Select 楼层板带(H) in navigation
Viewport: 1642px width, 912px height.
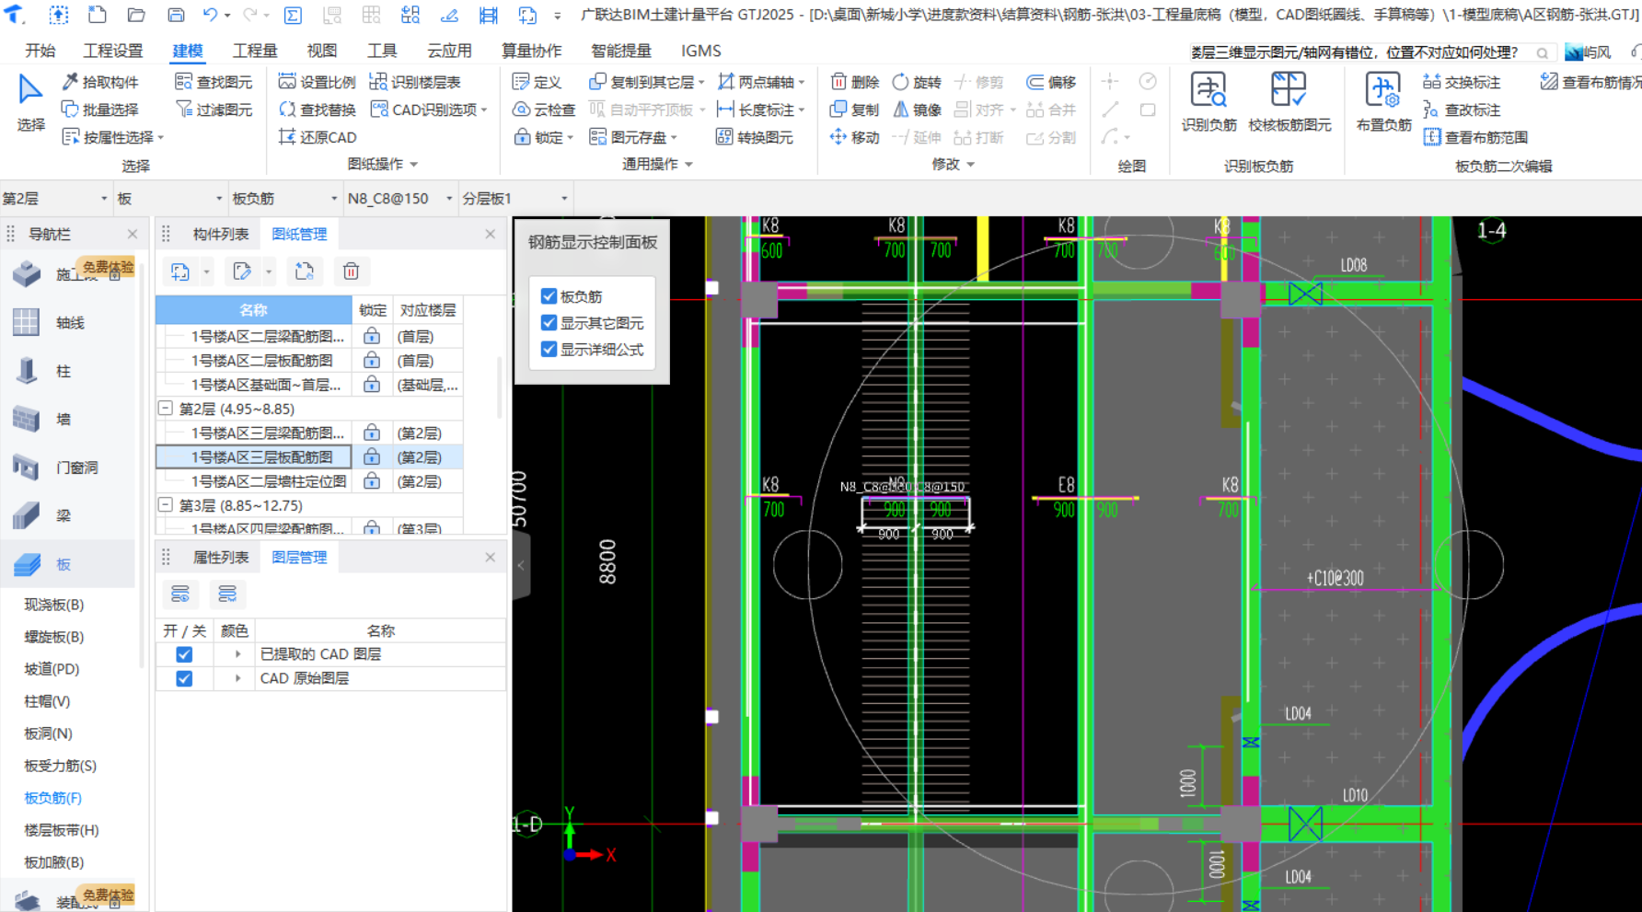[61, 830]
